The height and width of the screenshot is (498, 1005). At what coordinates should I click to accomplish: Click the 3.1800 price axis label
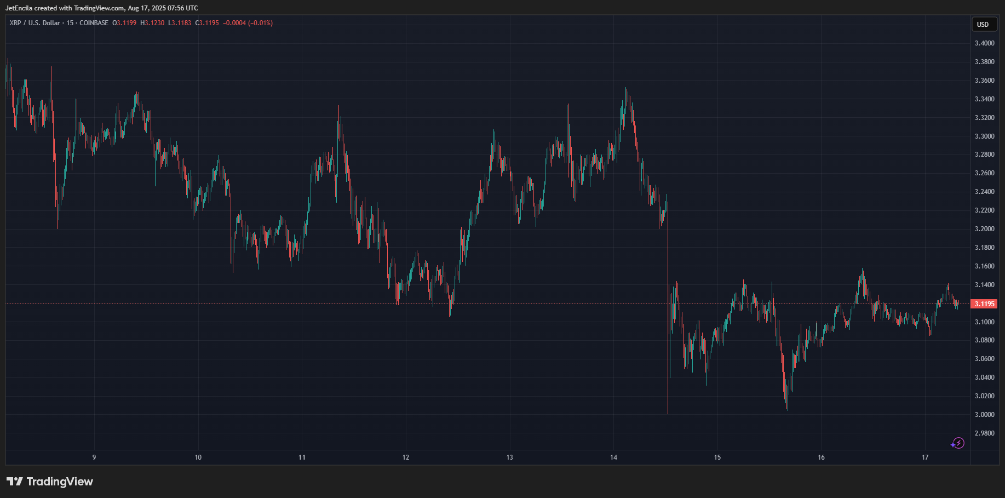coord(985,248)
